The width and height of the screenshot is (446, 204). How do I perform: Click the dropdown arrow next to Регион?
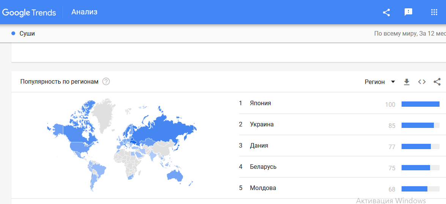[x=393, y=82]
